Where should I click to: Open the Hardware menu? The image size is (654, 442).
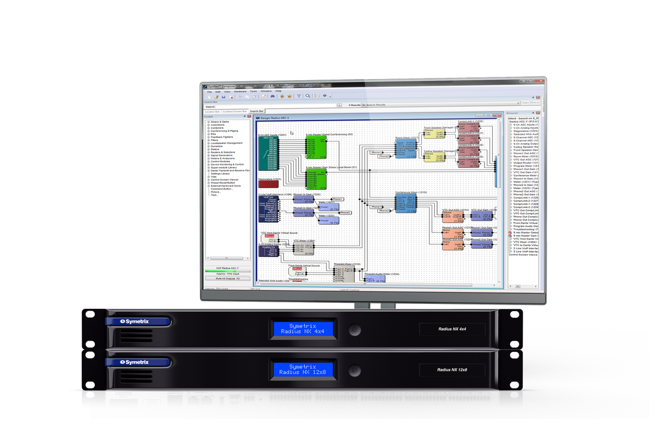(240, 92)
